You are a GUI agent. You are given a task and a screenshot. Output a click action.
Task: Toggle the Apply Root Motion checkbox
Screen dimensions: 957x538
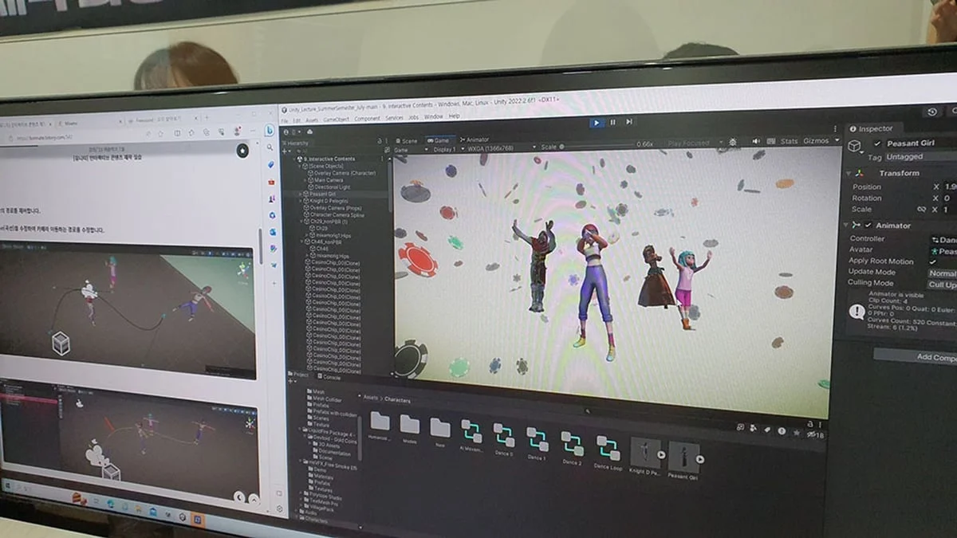click(932, 261)
